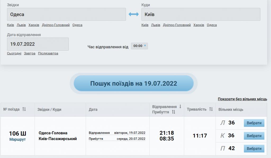Viewport: 271px width, 158px height.
Task: Select К class seats with Вибрати
Action: (x=254, y=136)
